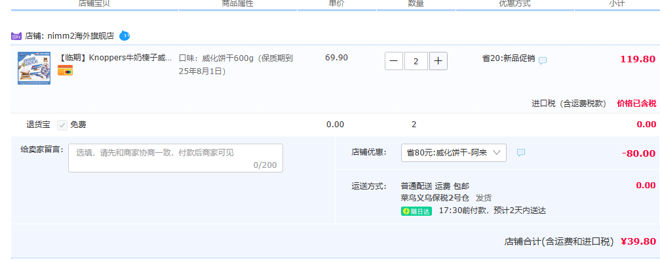660x261 pixels.
Task: Toggle the 退货宝 免费 checkbox
Action: (62, 125)
